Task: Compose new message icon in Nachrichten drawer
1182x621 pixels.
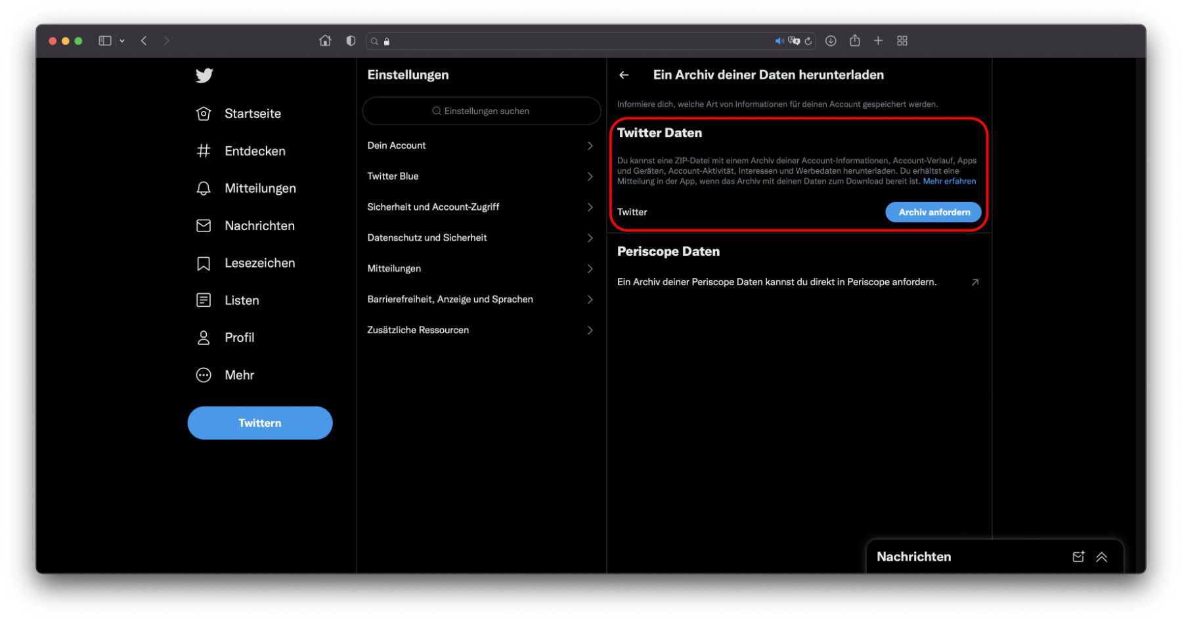Action: (1078, 557)
